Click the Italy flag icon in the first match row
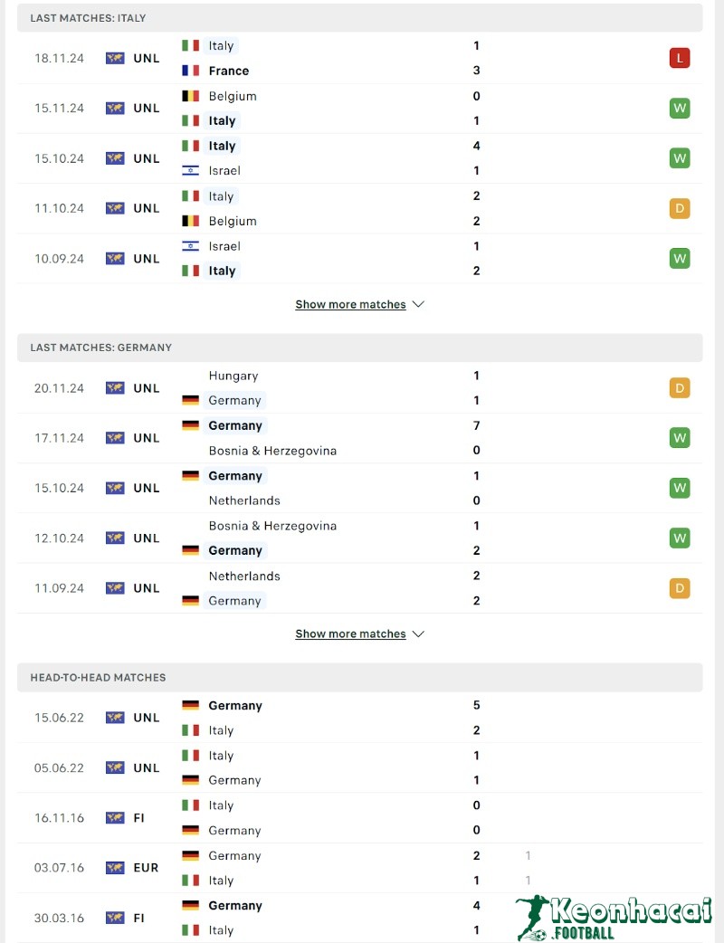 (191, 45)
